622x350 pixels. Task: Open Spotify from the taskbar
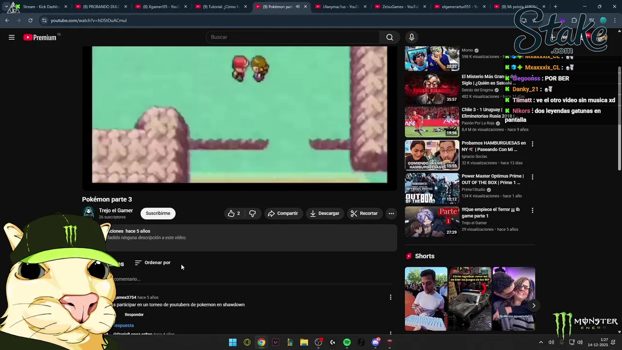pos(347,342)
